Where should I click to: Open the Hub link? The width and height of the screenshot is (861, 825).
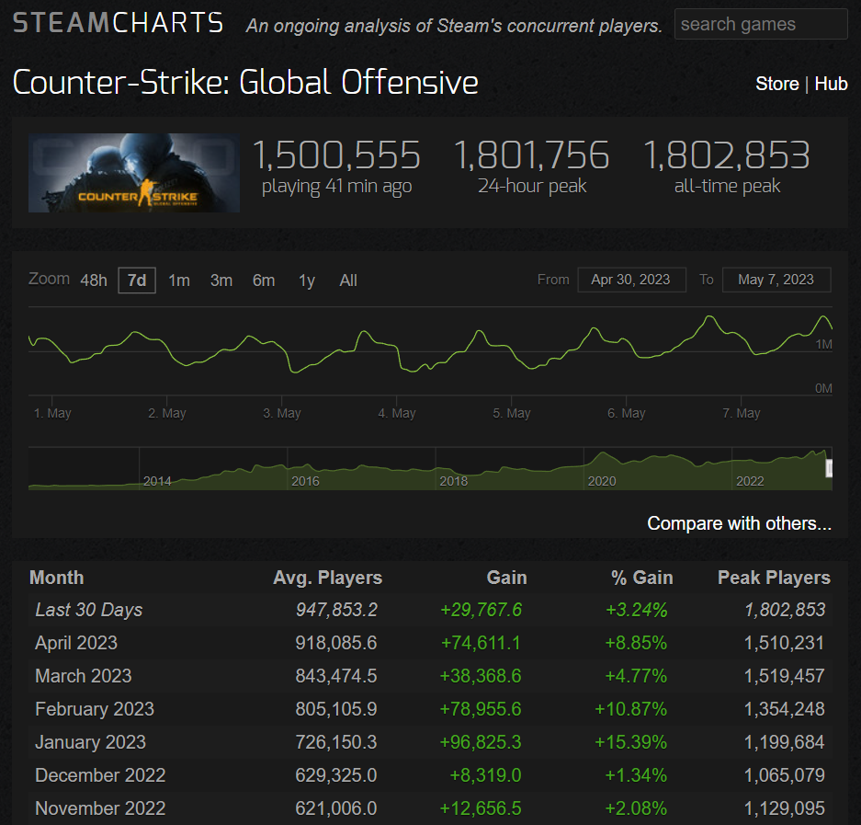[831, 84]
